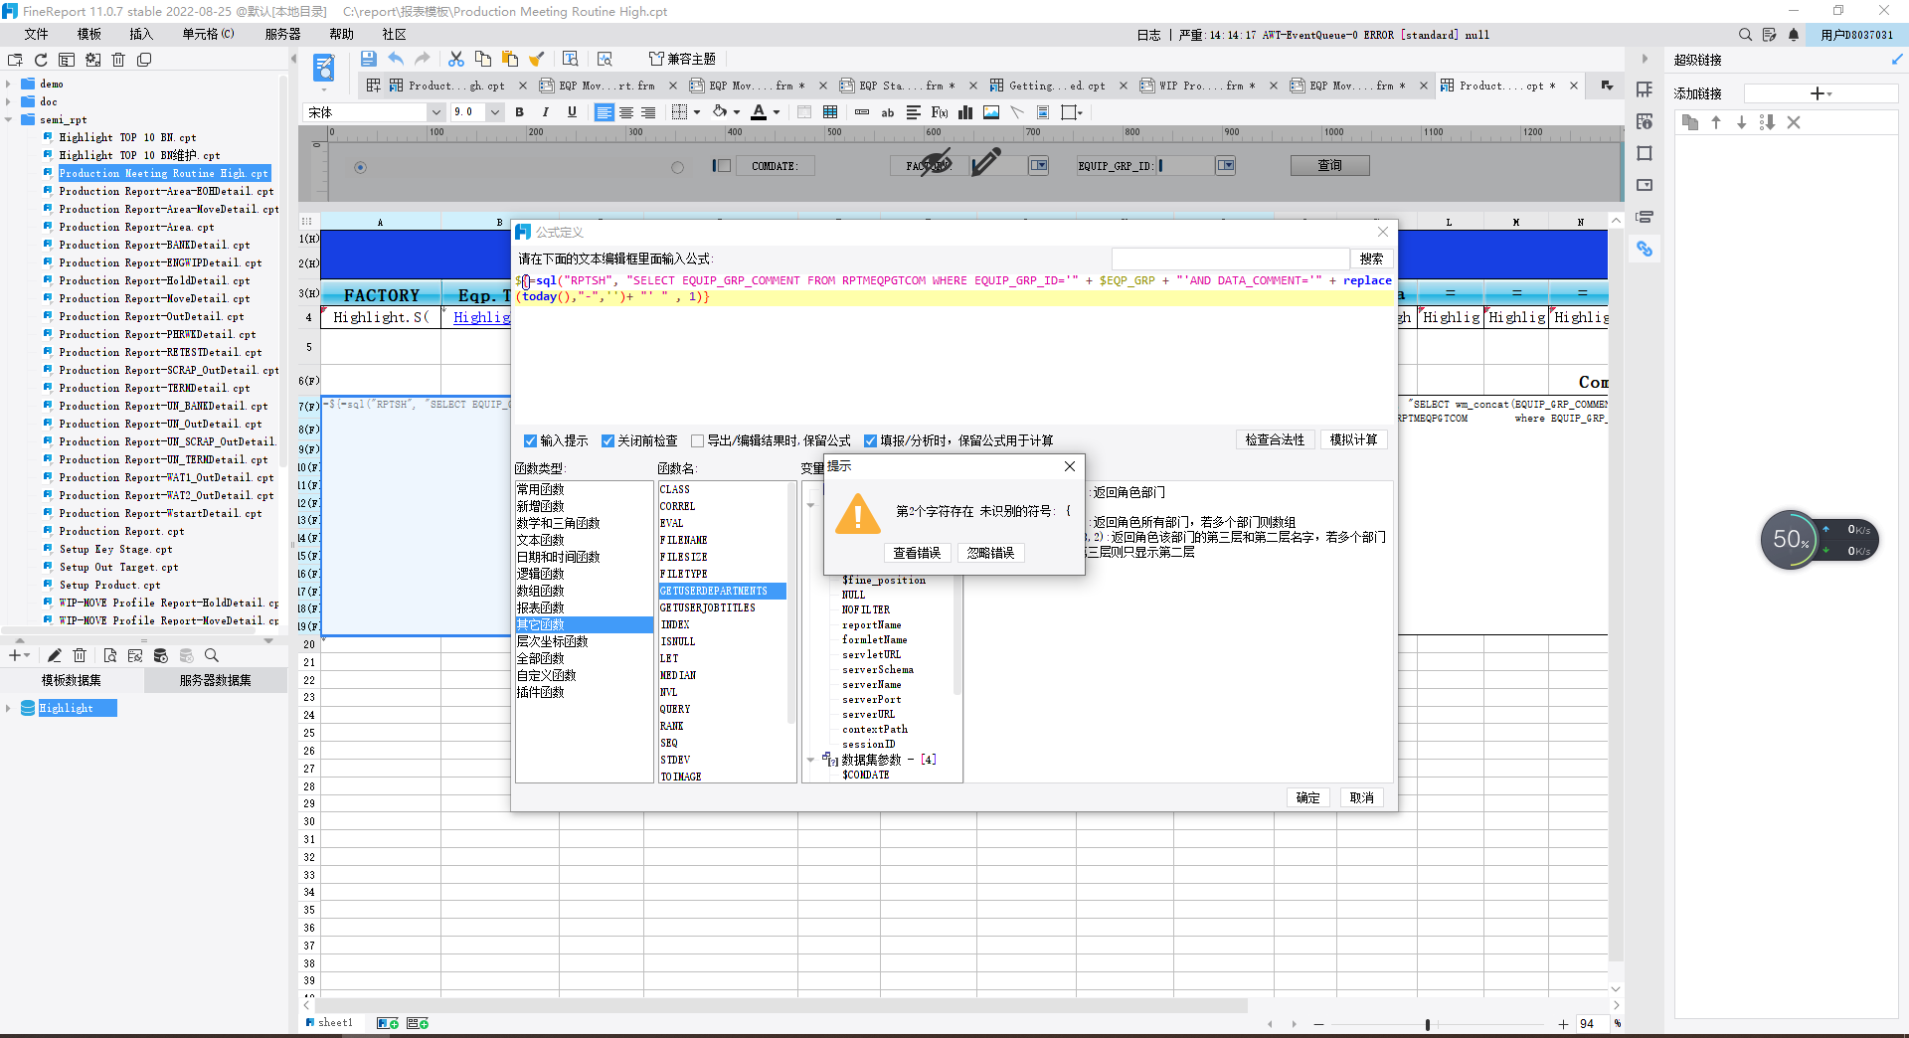Screen dimensions: 1909x1038
Task: Click the Insert image icon
Action: click(x=991, y=112)
